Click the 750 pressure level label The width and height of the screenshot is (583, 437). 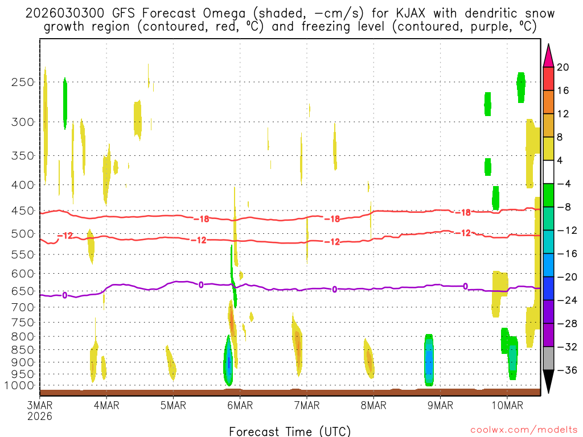23,322
